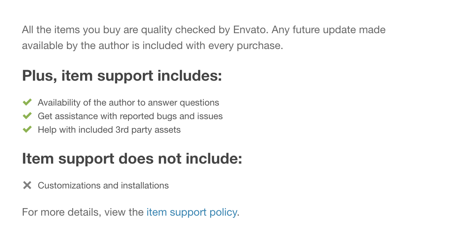Click the word "Plus," in the first heading
Viewport: 449px width, 236px height.
point(40,76)
